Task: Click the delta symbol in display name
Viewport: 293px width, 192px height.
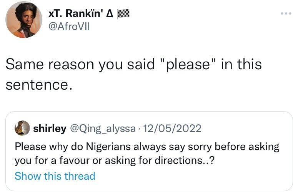Action: [x=109, y=14]
